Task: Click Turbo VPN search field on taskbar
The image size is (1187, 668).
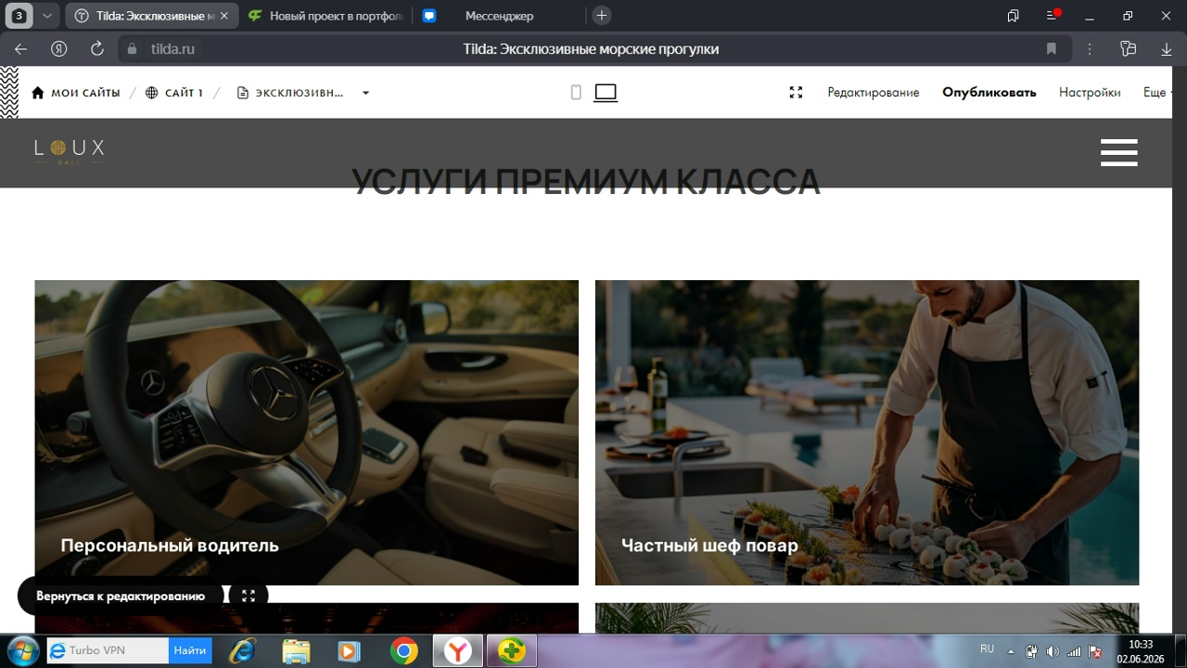Action: pyautogui.click(x=108, y=650)
